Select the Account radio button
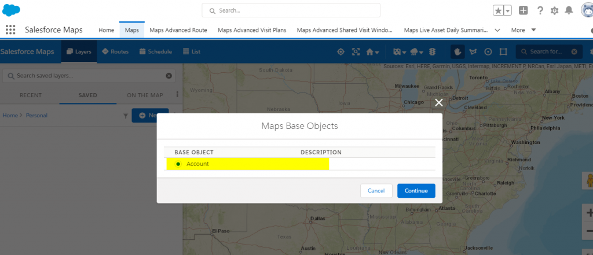This screenshot has width=593, height=255. pos(178,164)
